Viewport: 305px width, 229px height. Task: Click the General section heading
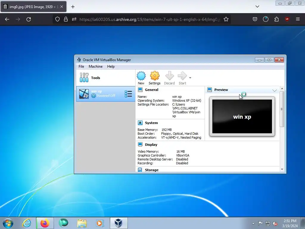coord(152,90)
